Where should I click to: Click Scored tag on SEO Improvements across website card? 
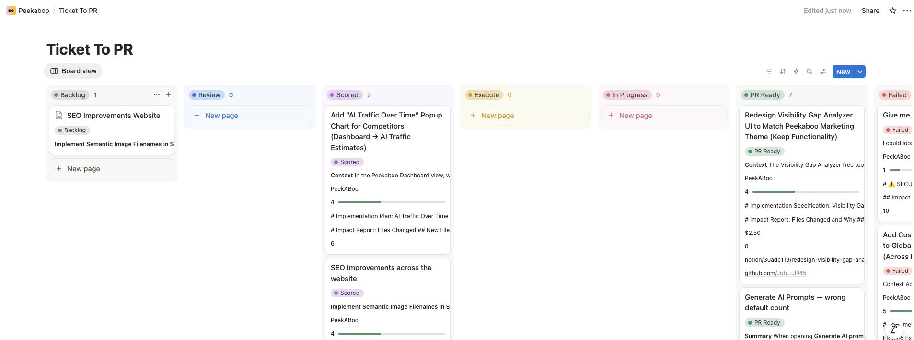tap(347, 293)
